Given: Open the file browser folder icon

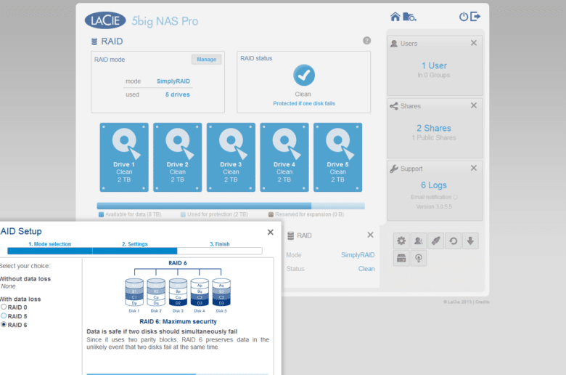Looking at the screenshot, I should coord(409,17).
